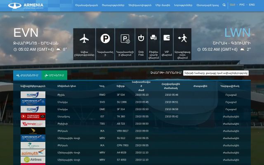Select the LWN airport heading
264x165 pixels.
pyautogui.click(x=238, y=33)
